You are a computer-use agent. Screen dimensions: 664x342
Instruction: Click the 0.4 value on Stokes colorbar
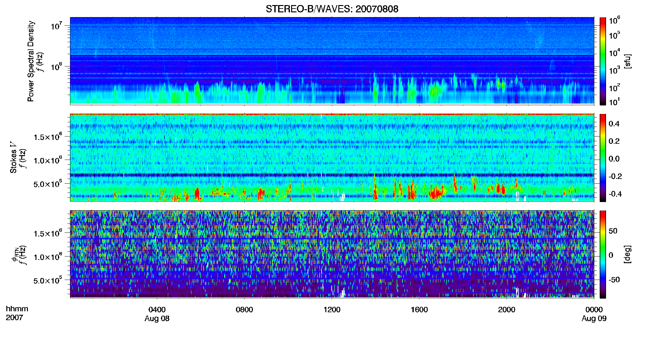click(x=614, y=124)
